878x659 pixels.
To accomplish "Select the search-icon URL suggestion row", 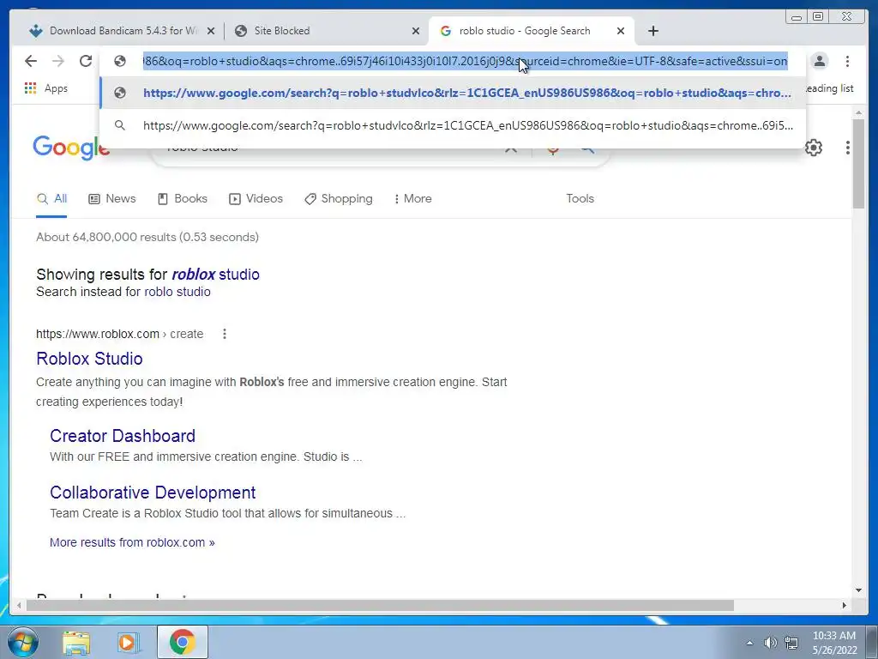I will (453, 125).
